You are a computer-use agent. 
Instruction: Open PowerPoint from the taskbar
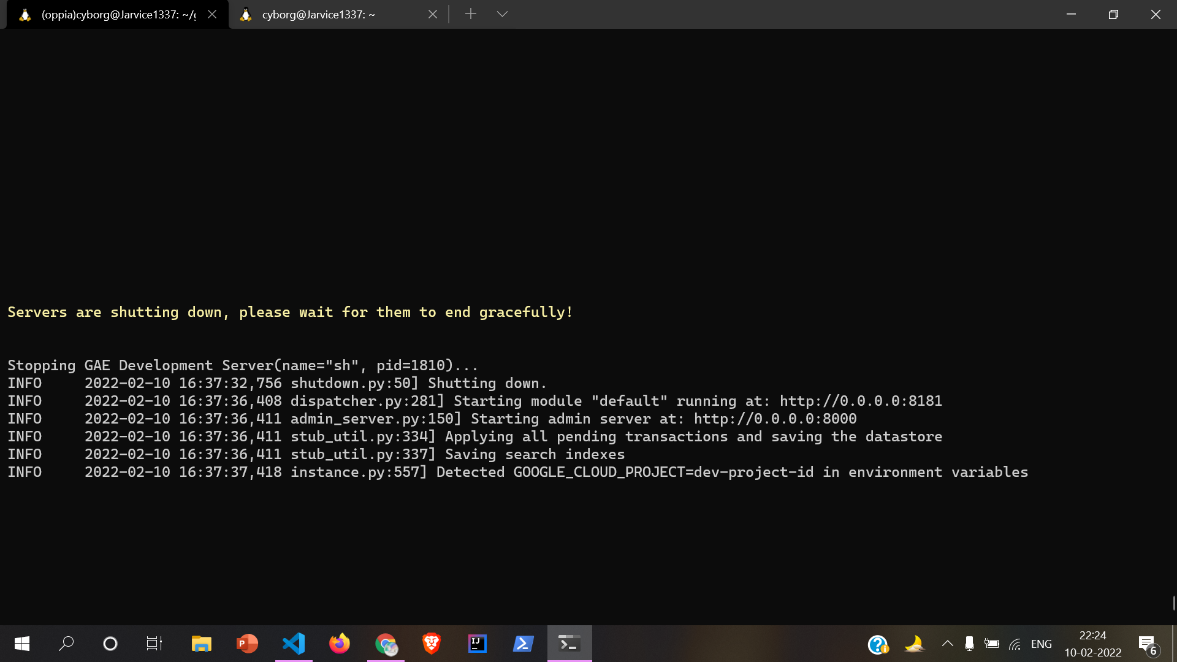(x=247, y=644)
